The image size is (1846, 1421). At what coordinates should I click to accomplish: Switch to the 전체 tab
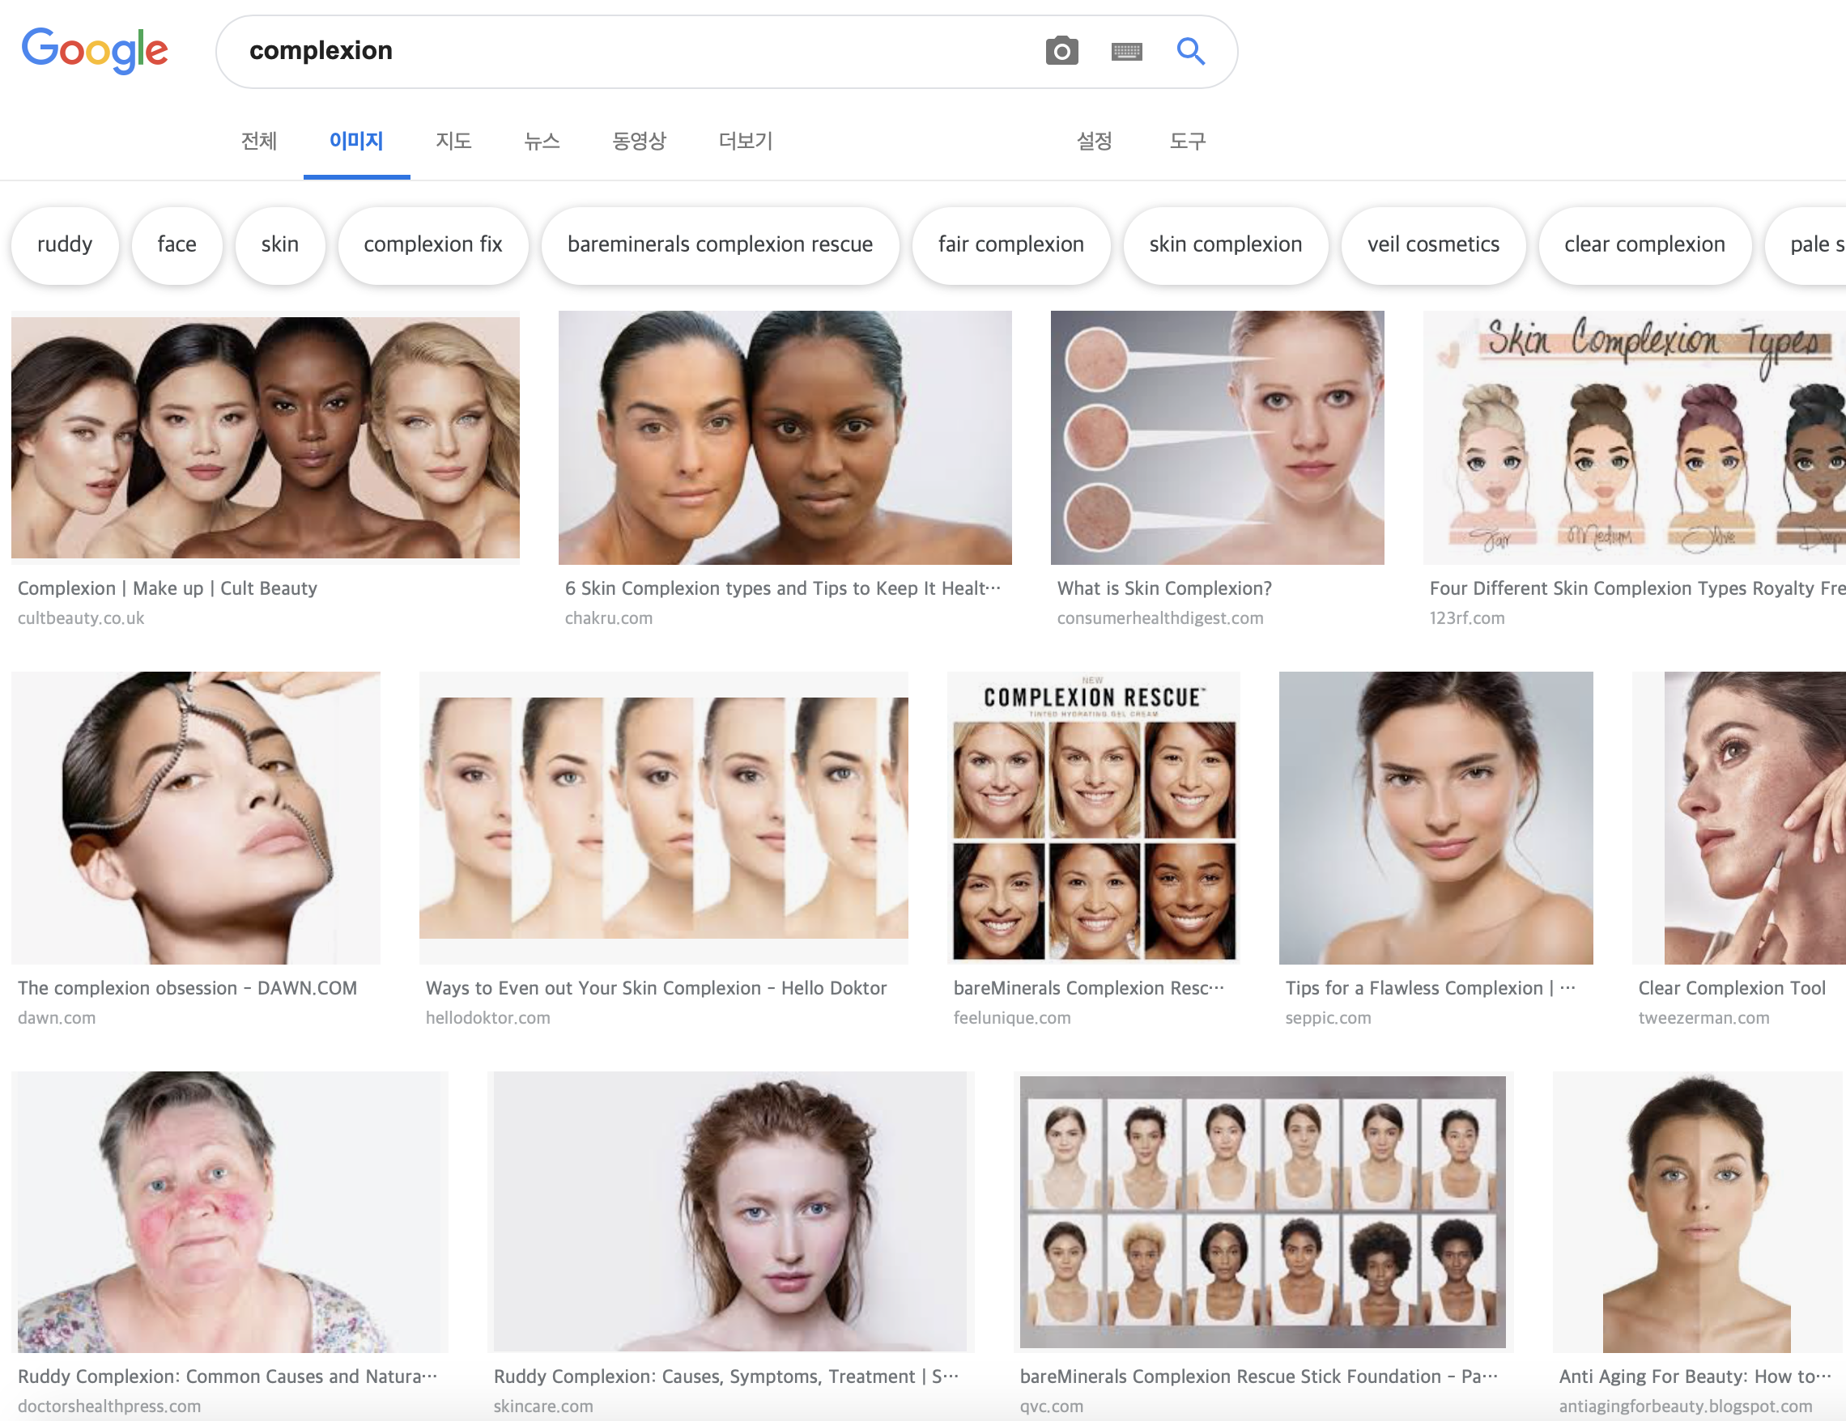pyautogui.click(x=258, y=141)
